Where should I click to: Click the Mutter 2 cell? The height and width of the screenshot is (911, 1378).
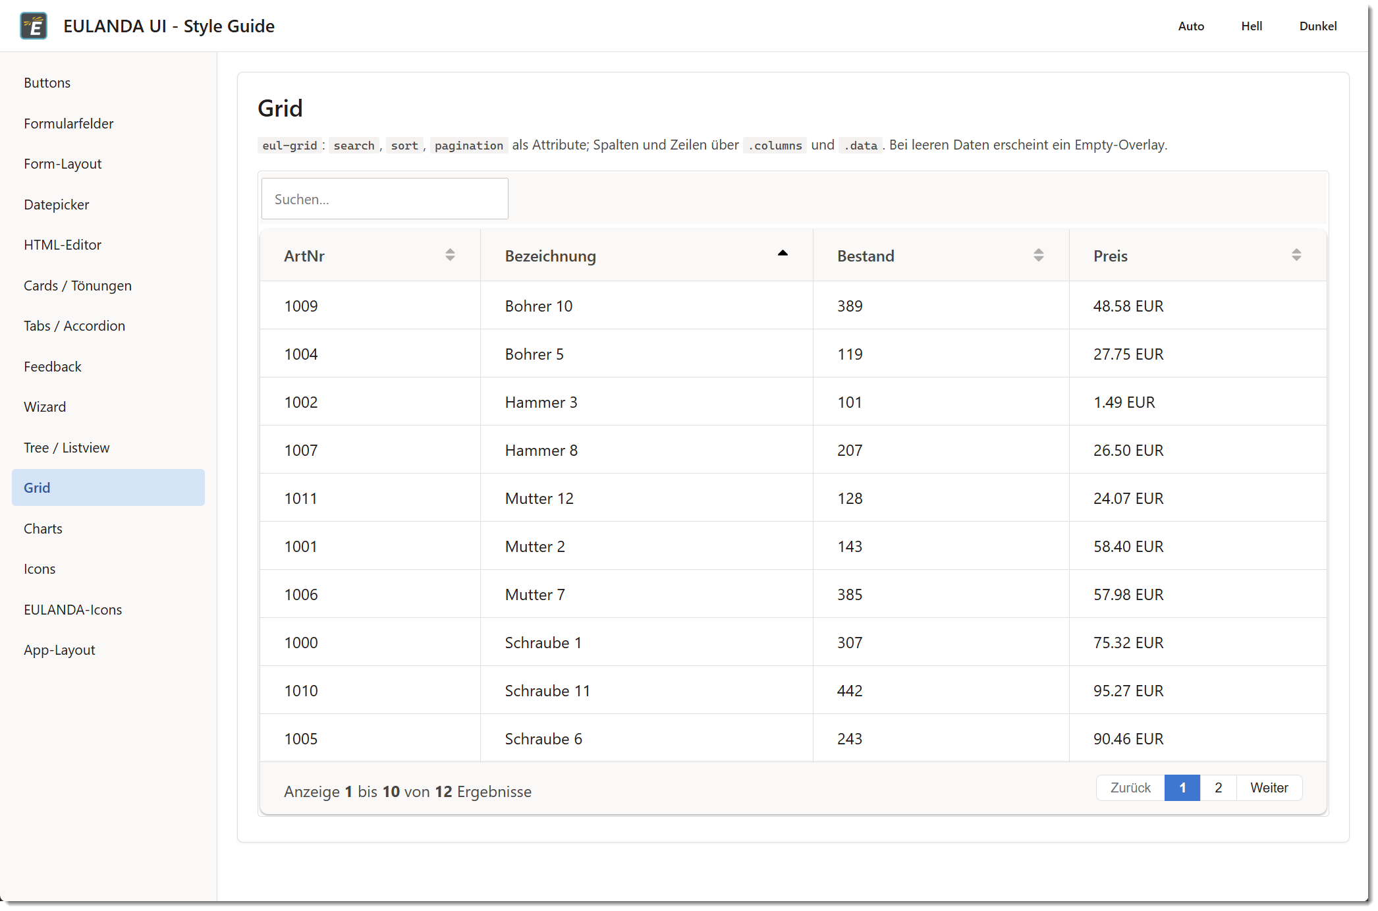click(x=647, y=546)
